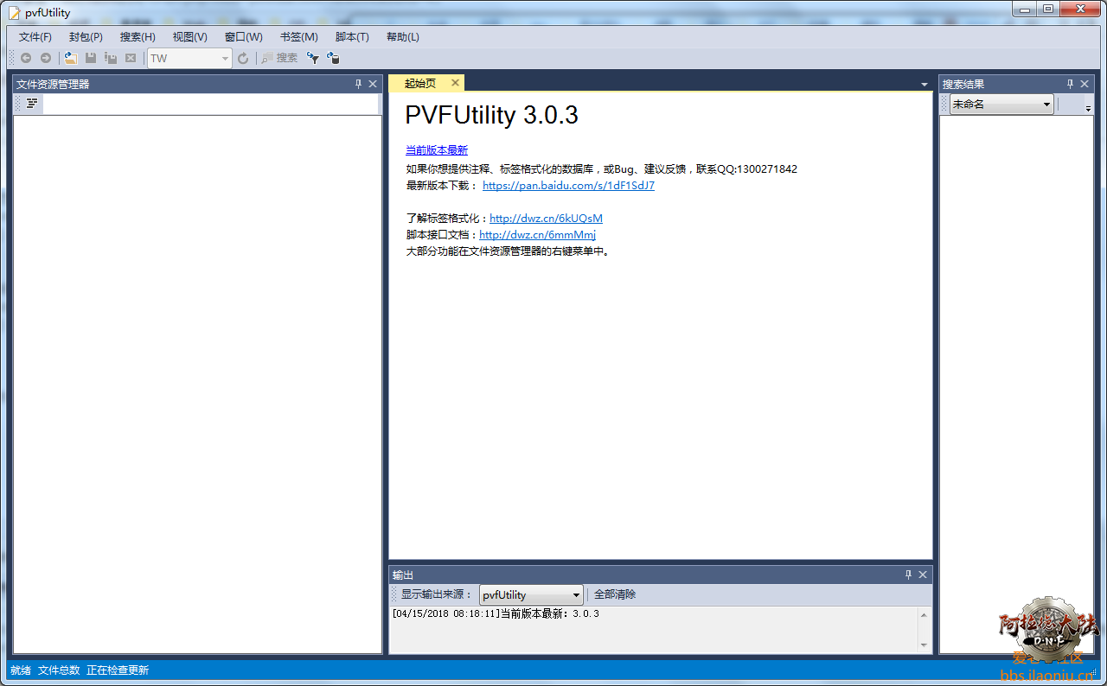The width and height of the screenshot is (1107, 686).
Task: Expand the pvfUtility output source dropdown
Action: tap(576, 595)
